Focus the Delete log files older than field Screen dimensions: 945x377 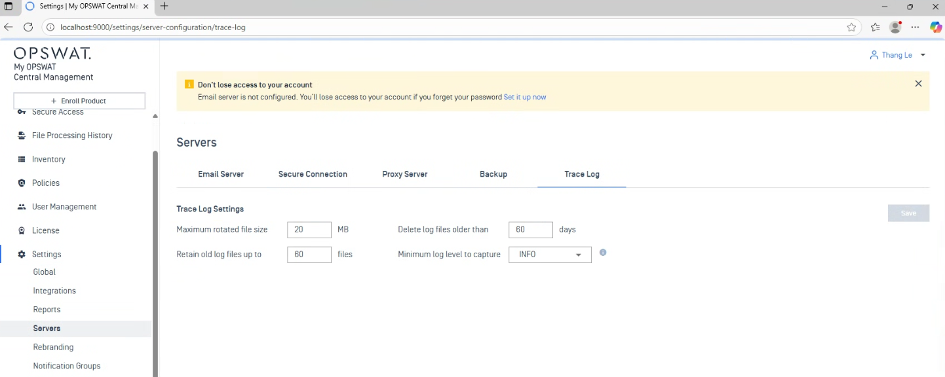pos(531,230)
